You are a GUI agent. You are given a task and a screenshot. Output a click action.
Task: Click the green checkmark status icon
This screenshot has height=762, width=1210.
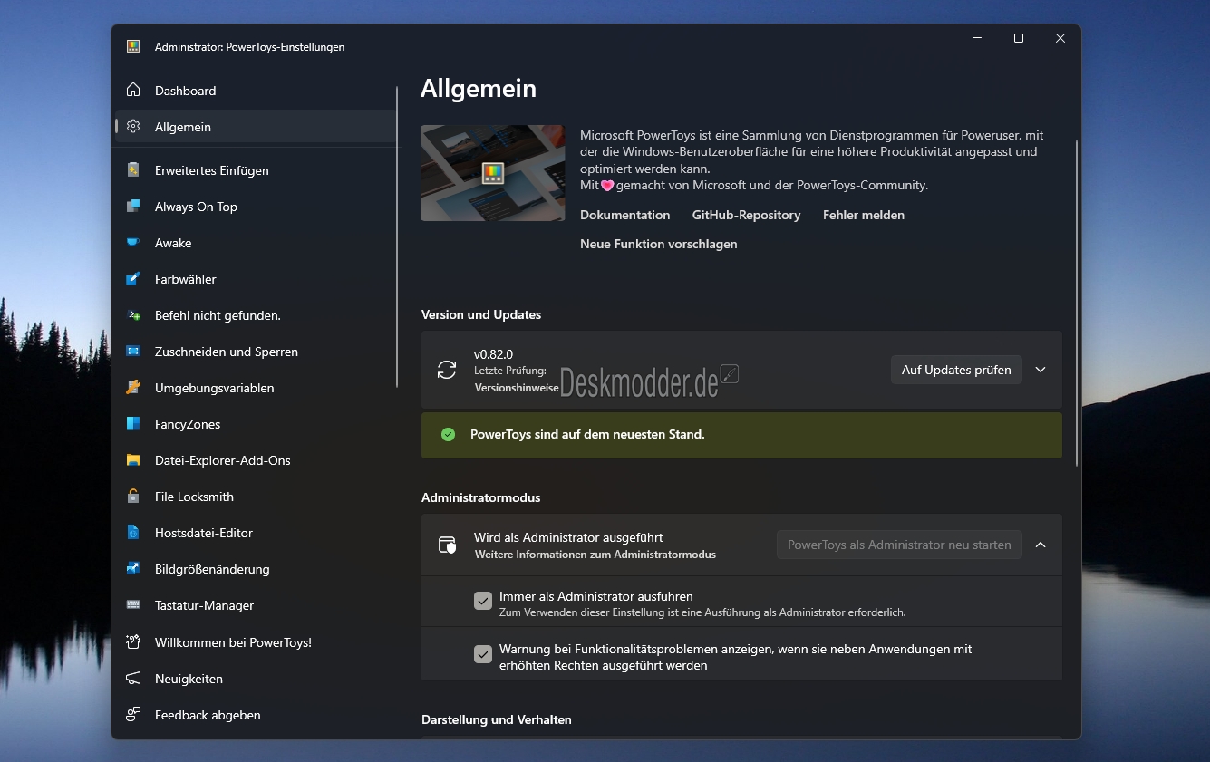coord(448,435)
